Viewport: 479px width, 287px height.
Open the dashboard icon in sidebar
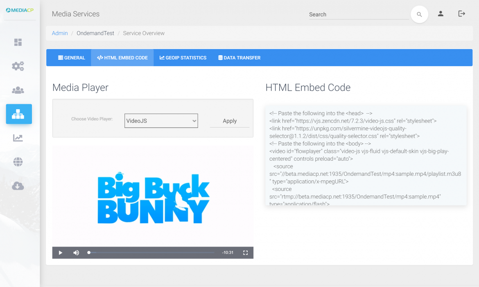pyautogui.click(x=18, y=43)
